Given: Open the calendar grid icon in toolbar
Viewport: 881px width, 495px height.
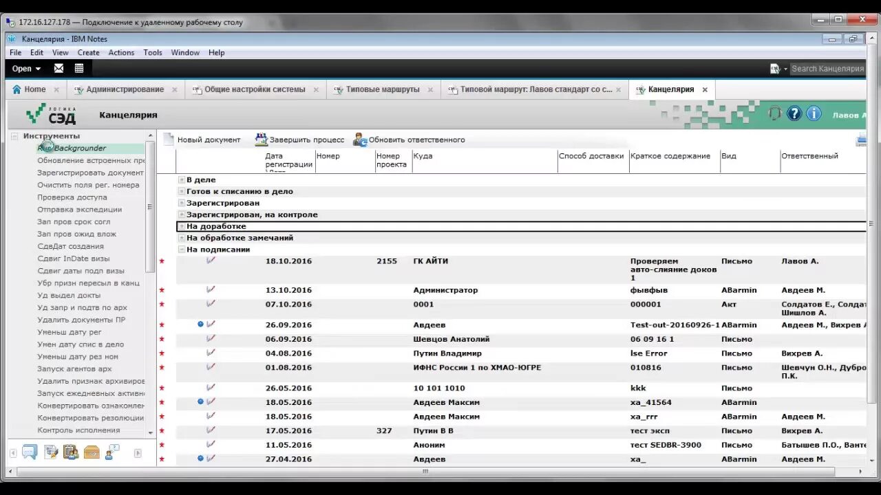Looking at the screenshot, I should click(79, 68).
